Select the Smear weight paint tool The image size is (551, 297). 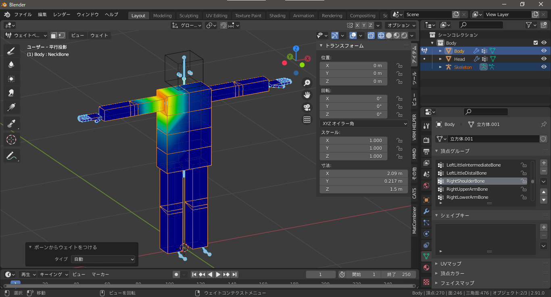click(x=11, y=93)
